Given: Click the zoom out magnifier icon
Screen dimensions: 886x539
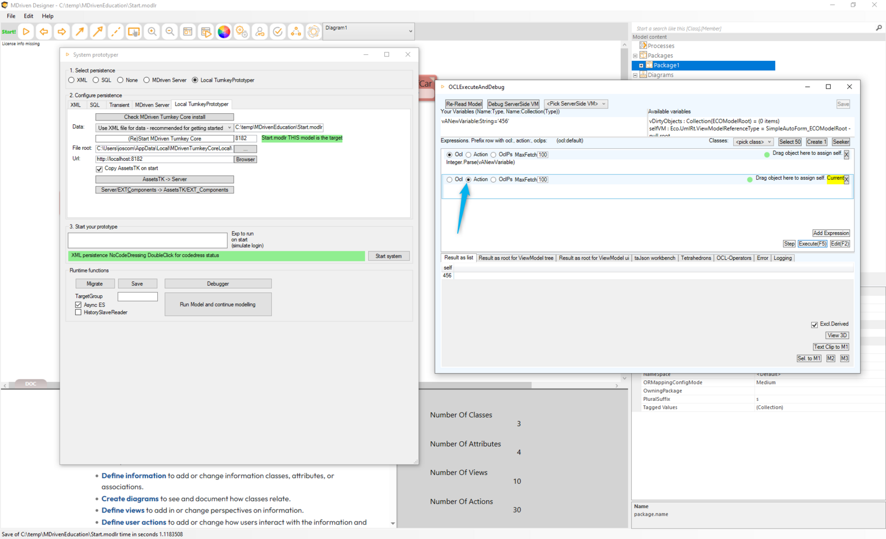Looking at the screenshot, I should pyautogui.click(x=170, y=32).
